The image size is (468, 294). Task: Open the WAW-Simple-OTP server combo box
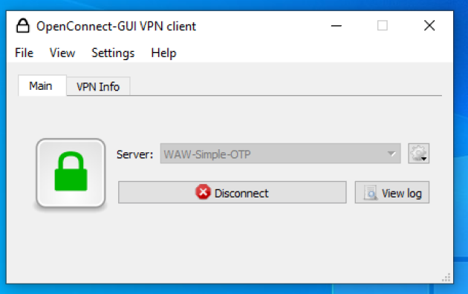pos(280,154)
